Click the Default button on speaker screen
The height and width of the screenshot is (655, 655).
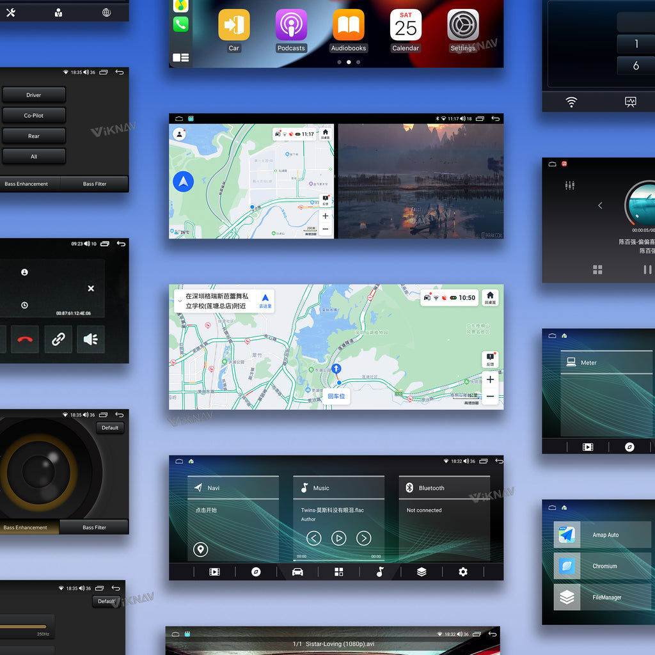click(110, 428)
